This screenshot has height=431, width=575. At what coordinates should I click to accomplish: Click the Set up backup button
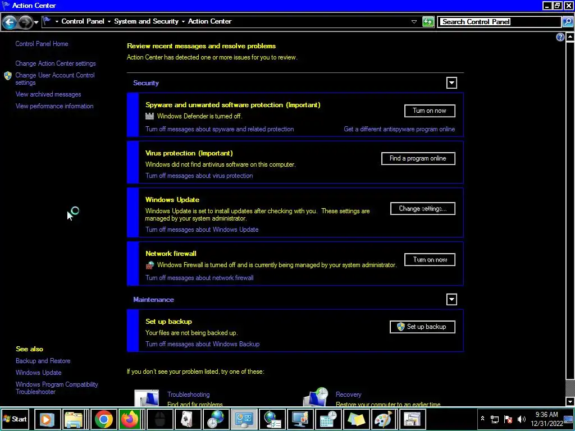(422, 327)
